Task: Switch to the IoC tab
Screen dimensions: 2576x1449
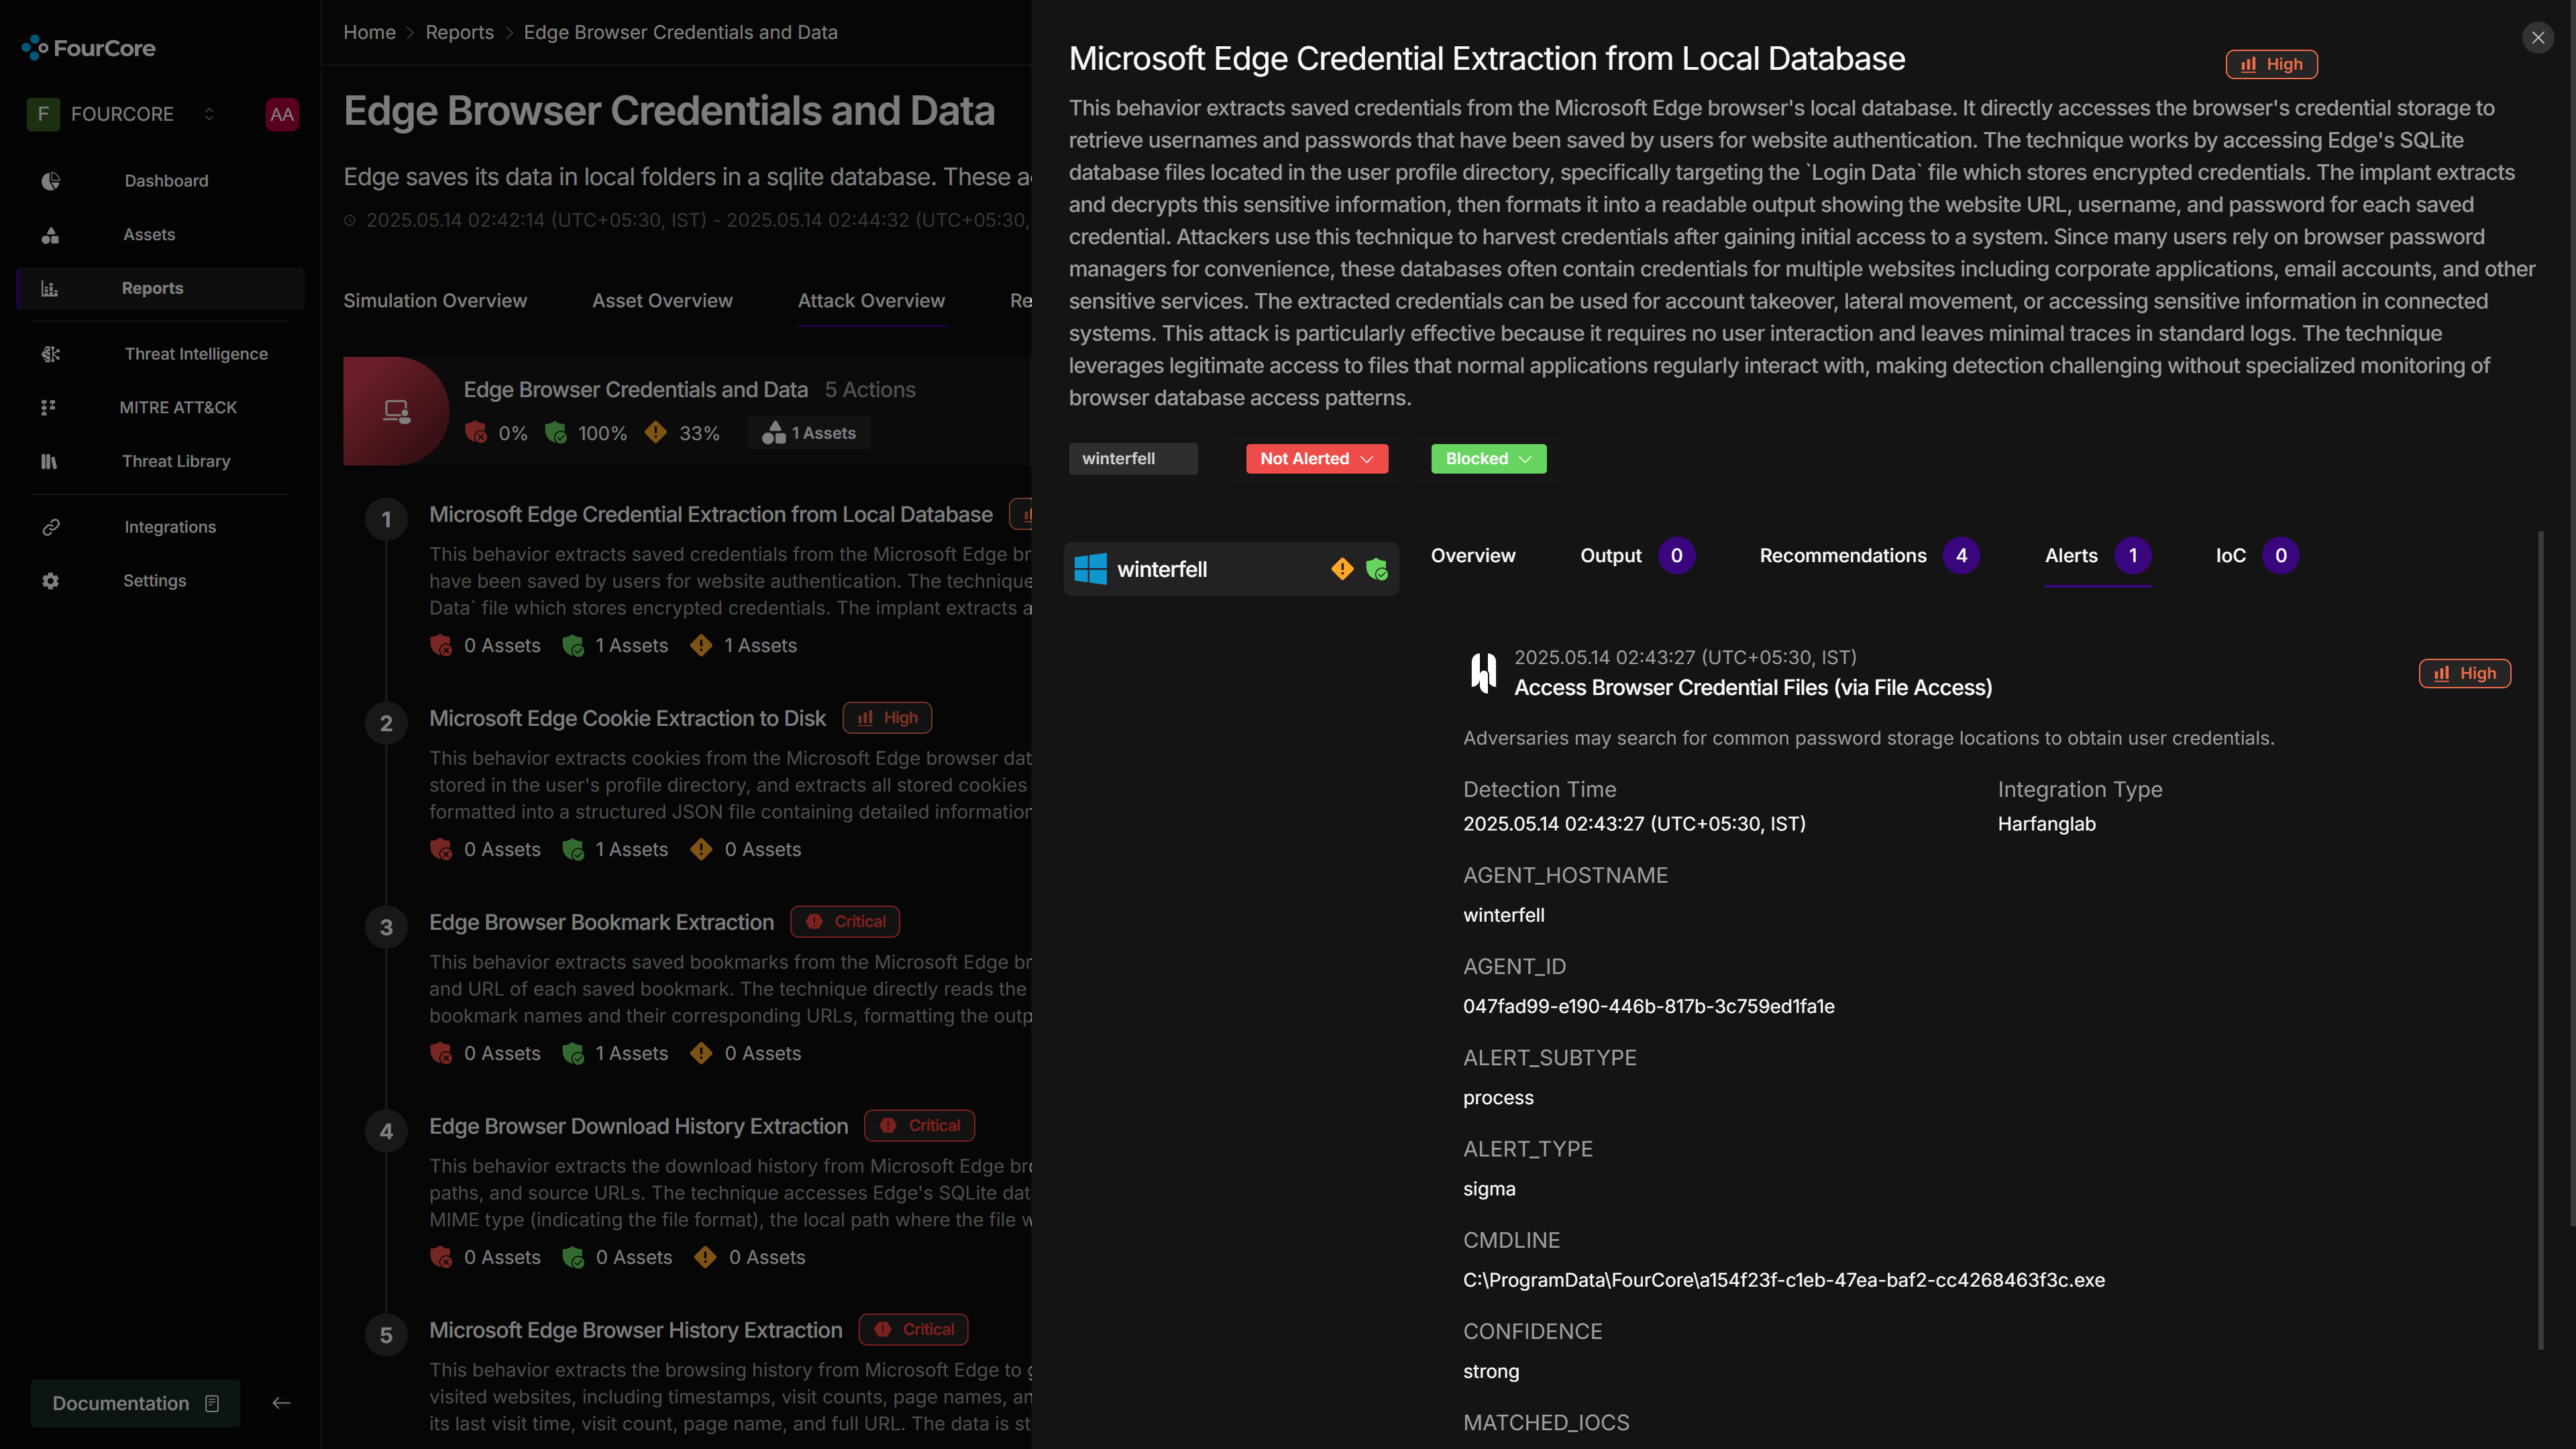Action: pyautogui.click(x=2257, y=555)
